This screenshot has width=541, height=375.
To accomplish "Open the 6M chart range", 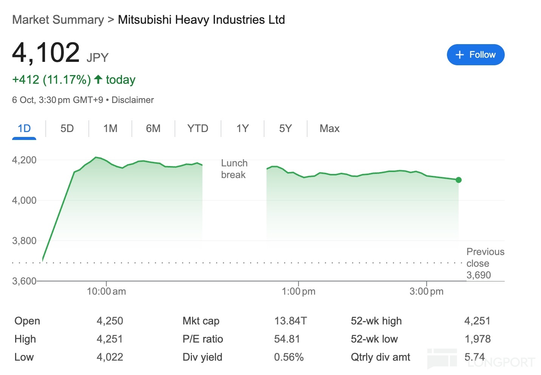I will pos(153,129).
